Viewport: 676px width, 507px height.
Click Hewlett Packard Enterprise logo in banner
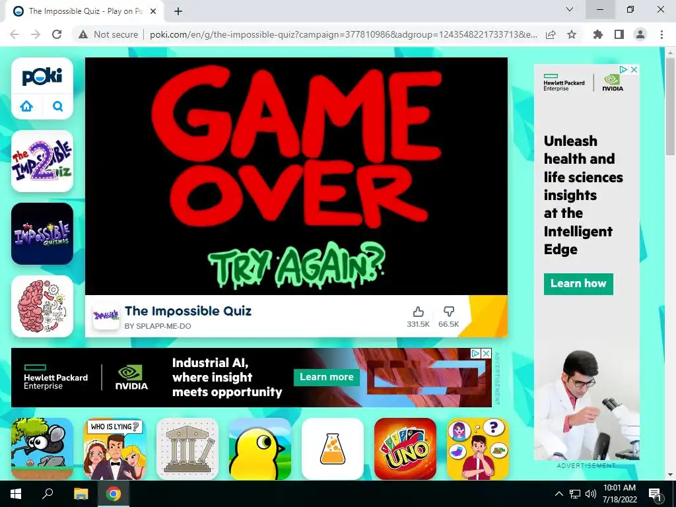55,378
